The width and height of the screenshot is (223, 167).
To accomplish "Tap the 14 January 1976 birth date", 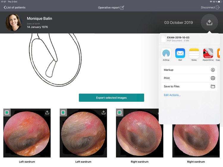I will [37, 27].
